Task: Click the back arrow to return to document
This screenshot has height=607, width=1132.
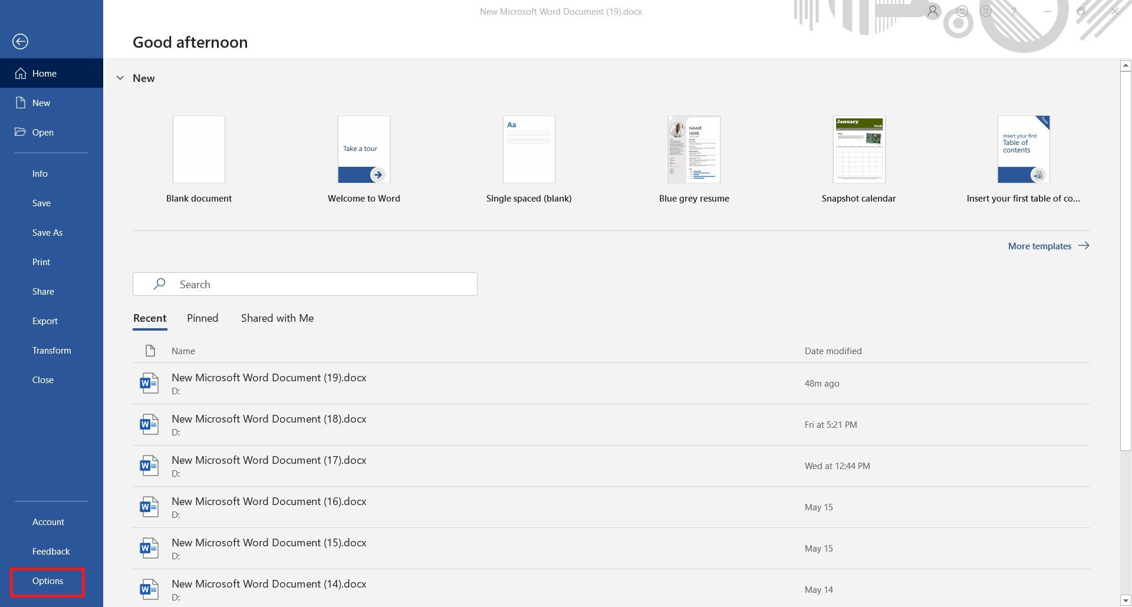Action: (x=20, y=41)
